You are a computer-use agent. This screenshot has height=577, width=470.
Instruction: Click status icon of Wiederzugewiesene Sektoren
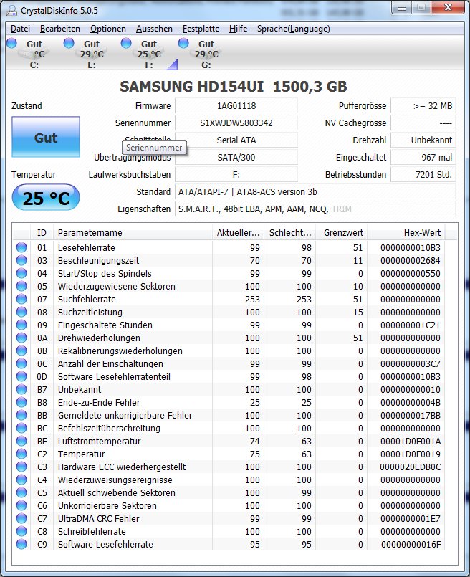[x=21, y=286]
